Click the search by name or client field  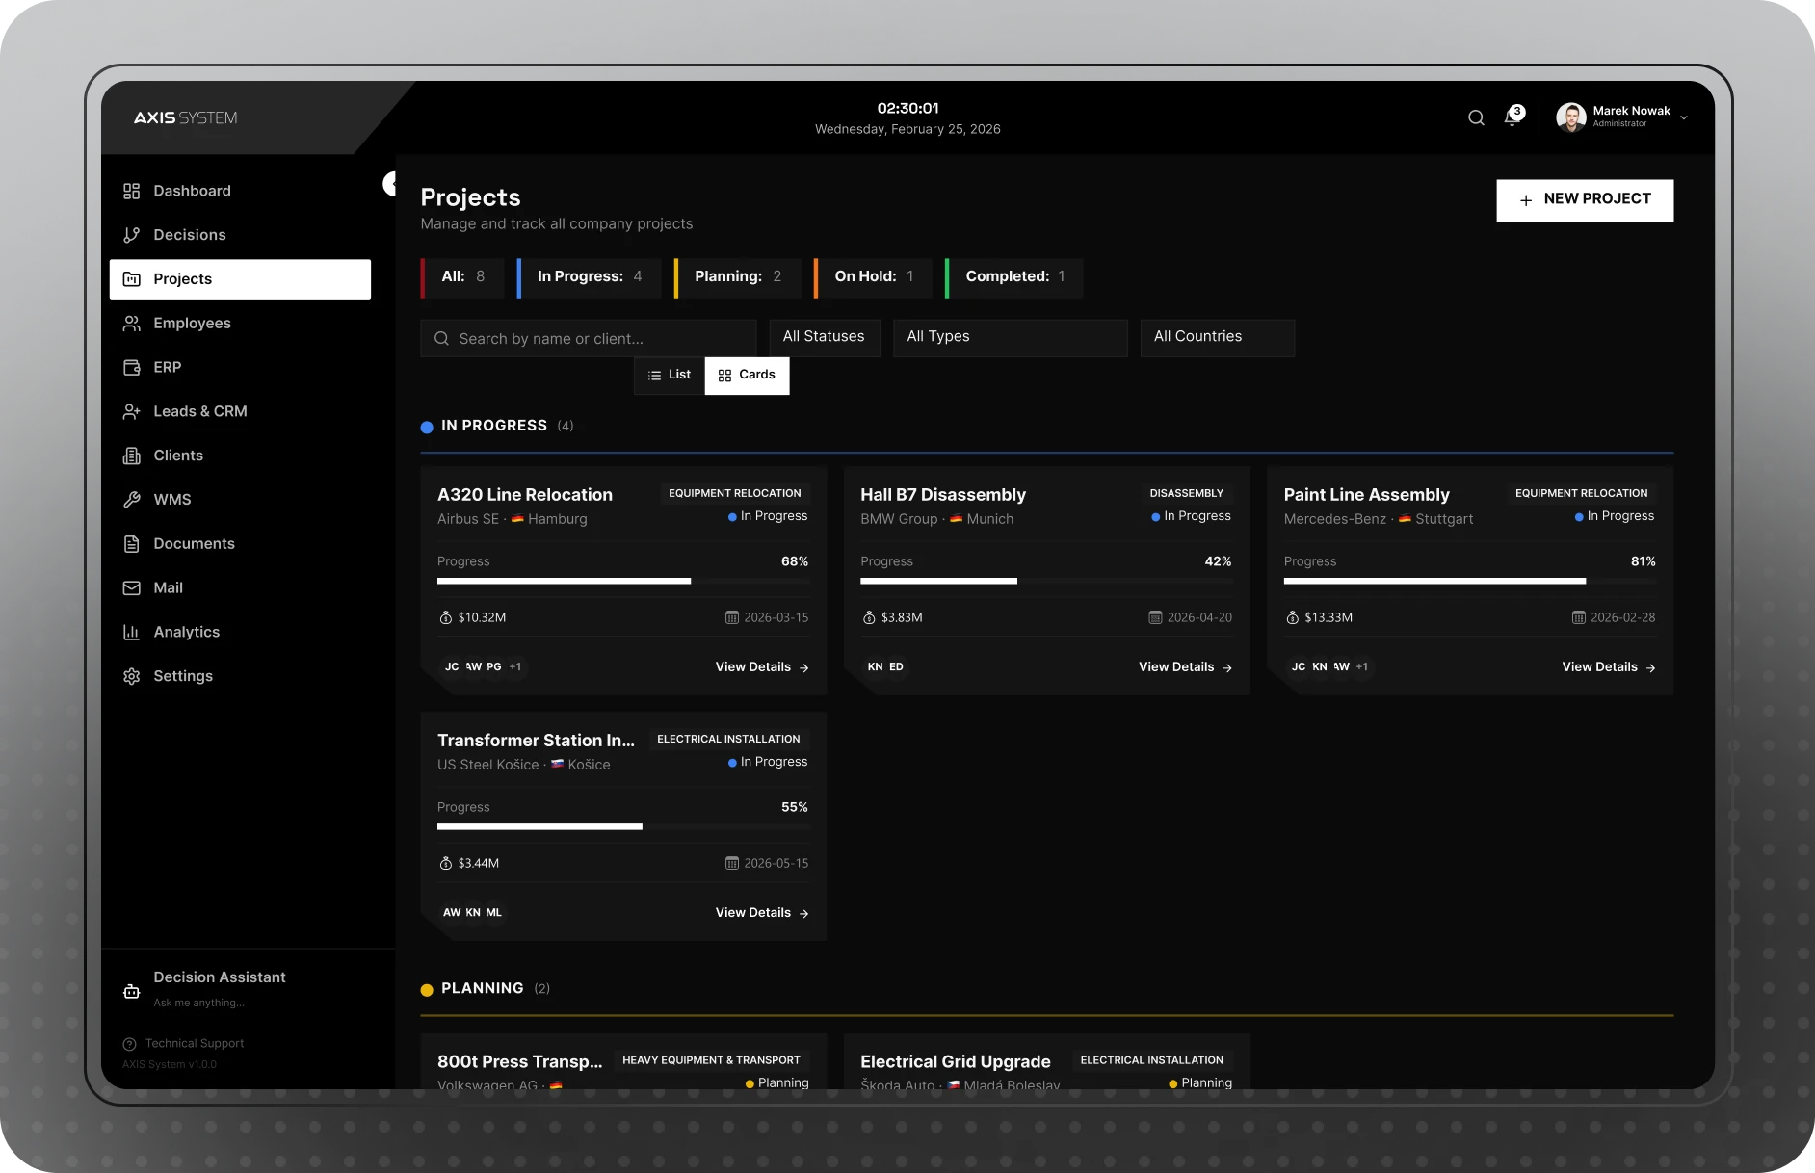[588, 339]
